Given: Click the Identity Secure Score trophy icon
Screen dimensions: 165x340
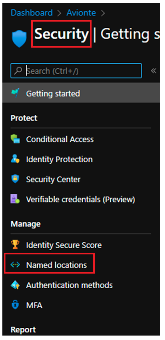Looking at the screenshot, I should tap(15, 245).
